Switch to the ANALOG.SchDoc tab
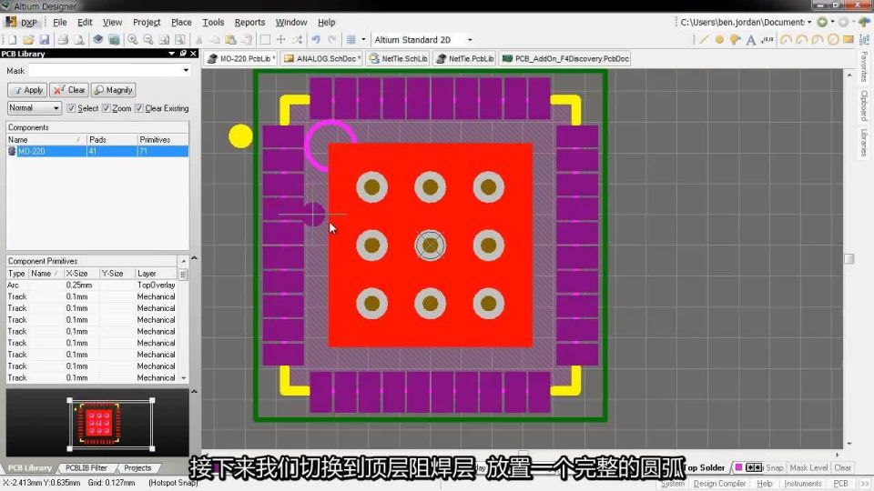The height and width of the screenshot is (491, 874). pos(321,58)
